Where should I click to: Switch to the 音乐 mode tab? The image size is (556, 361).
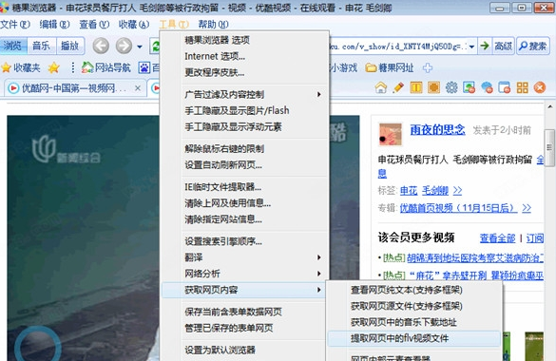click(x=41, y=46)
